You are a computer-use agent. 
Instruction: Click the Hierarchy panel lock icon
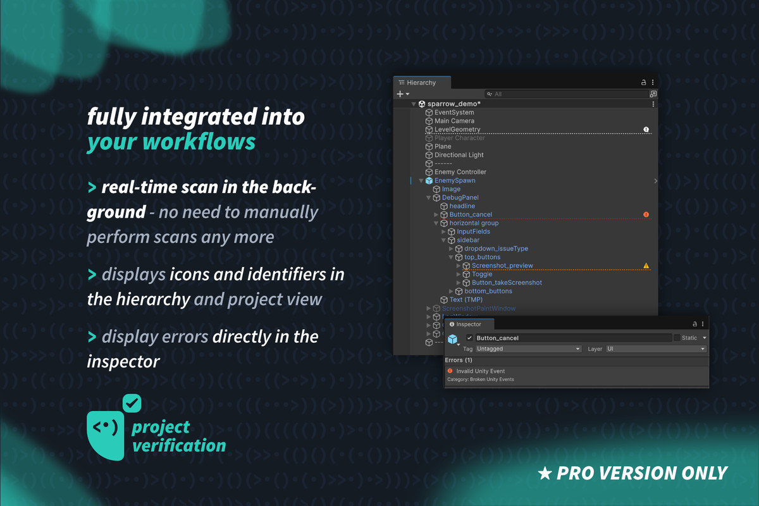[x=644, y=82]
